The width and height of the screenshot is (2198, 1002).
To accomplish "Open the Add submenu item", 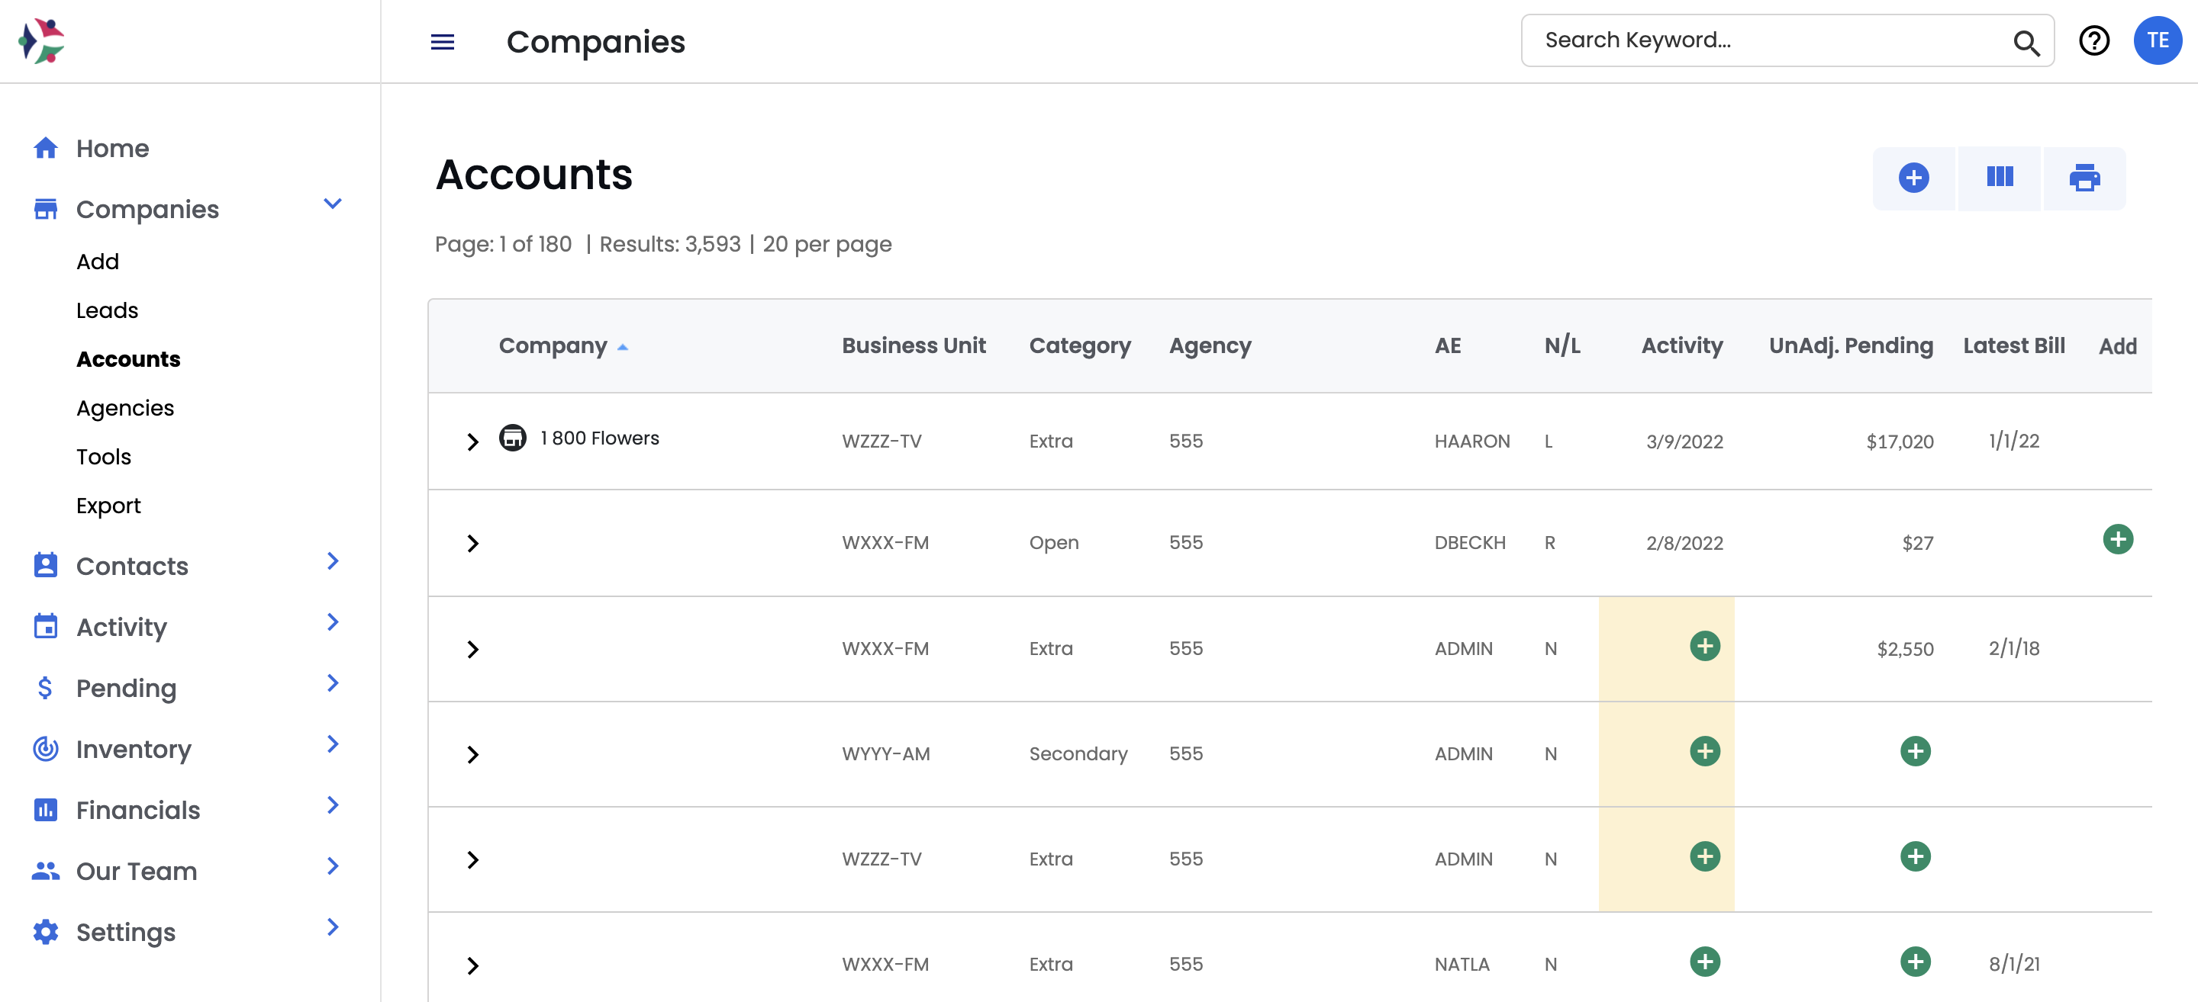I will [x=97, y=262].
